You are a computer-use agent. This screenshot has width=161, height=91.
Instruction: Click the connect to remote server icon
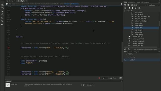[x=125, y=8]
